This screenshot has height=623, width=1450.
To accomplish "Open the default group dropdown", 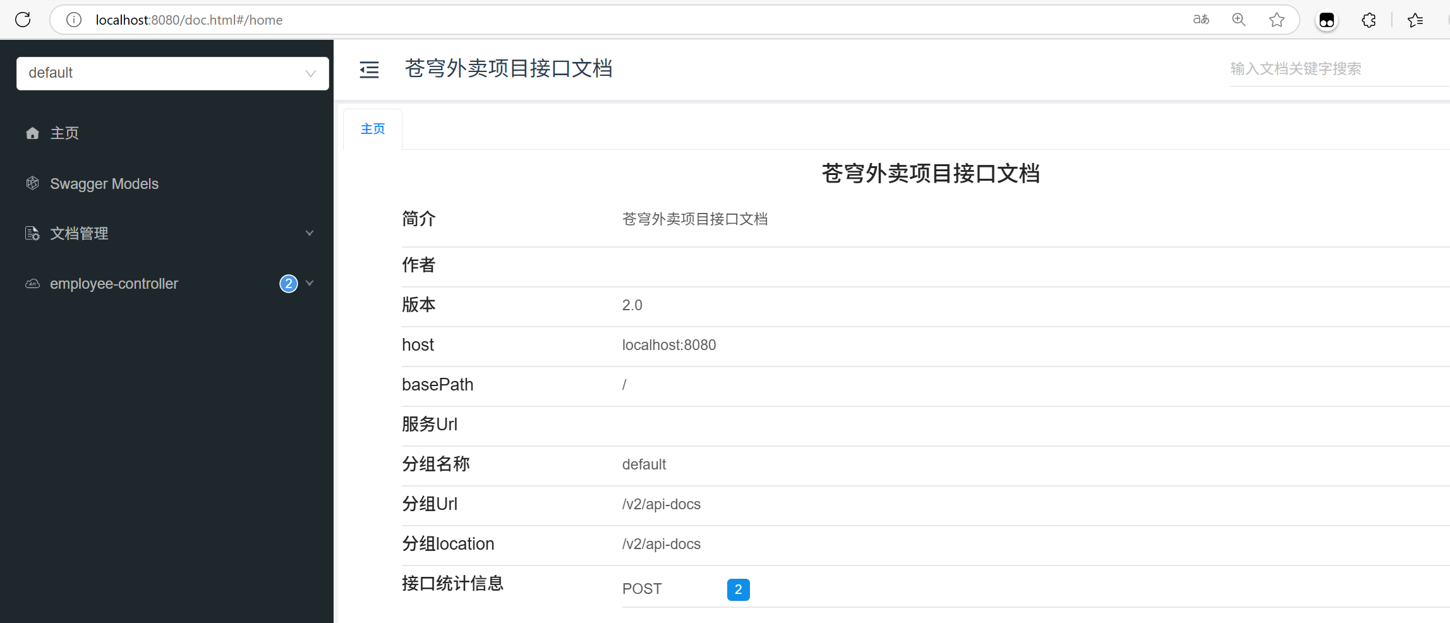I will (172, 73).
